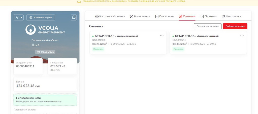Click the calendar icon beside 01.08.2025
Image resolution: width=258 pixels, height=114 pixels.
pos(38,52)
